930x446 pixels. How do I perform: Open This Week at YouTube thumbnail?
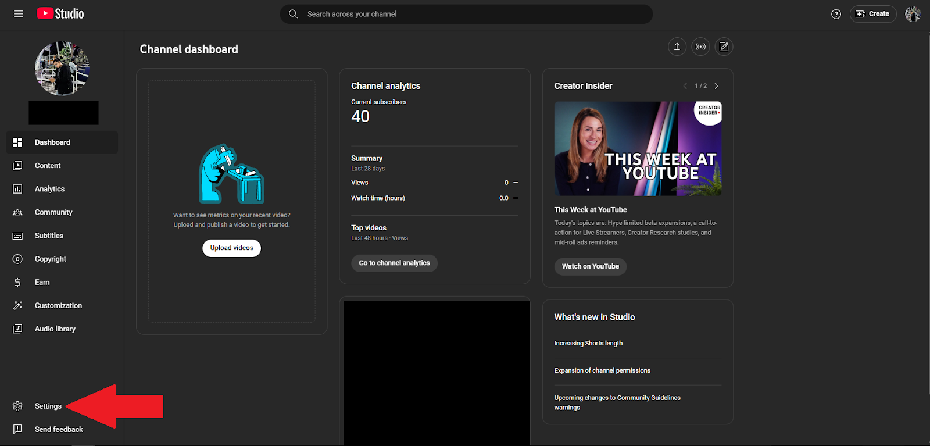point(638,149)
